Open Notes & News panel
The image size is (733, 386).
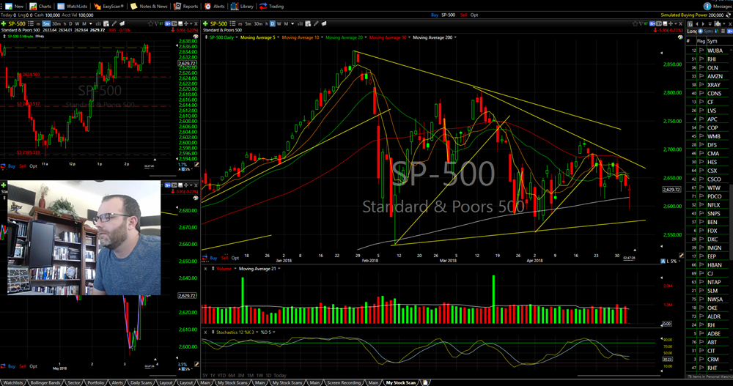tap(149, 6)
